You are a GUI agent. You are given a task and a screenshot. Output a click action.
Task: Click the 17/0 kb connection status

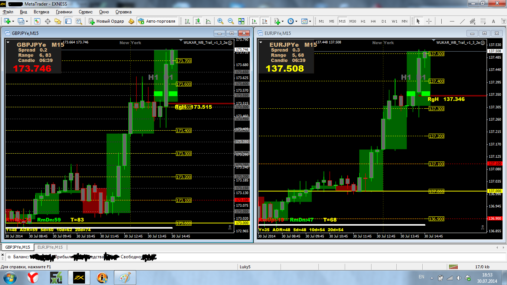(482, 266)
